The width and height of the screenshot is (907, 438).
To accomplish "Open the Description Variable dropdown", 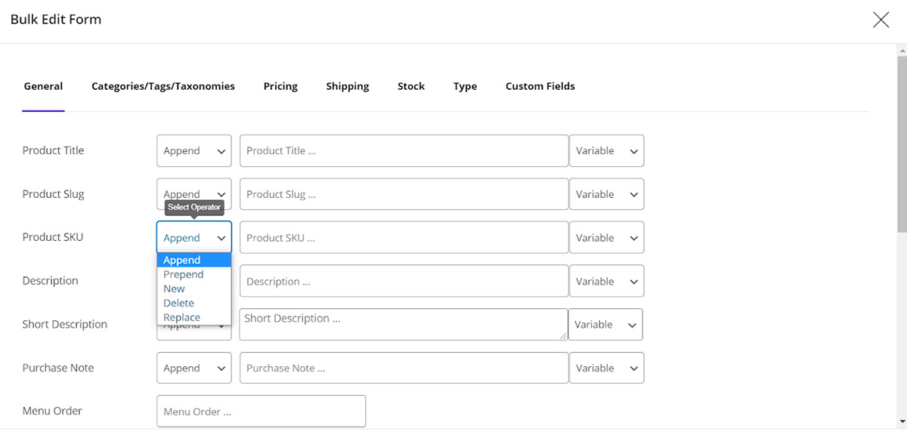I will click(x=606, y=282).
